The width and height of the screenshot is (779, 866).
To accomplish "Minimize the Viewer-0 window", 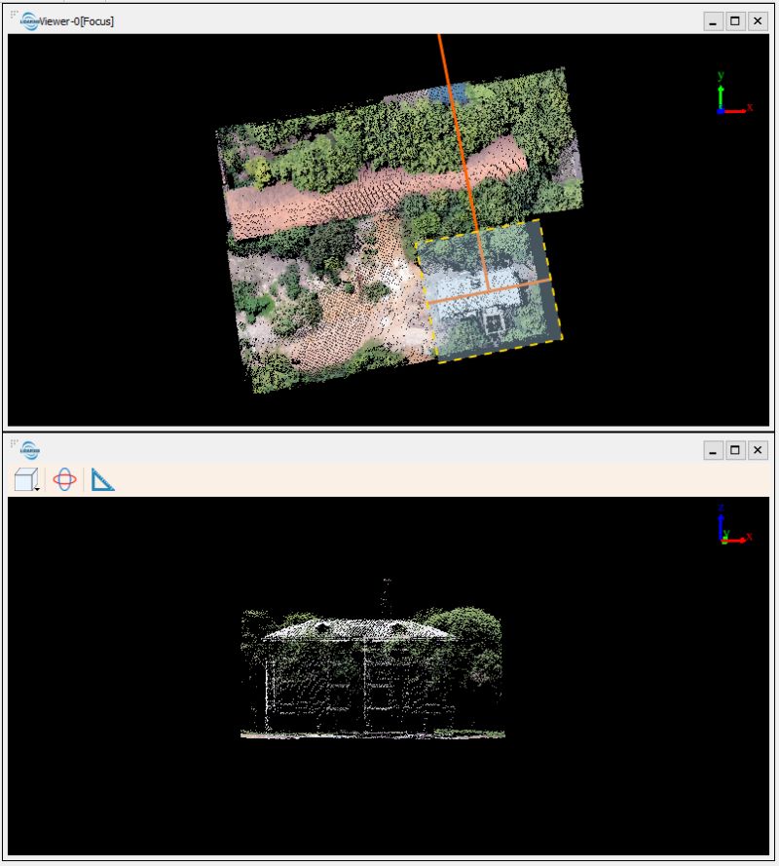I will point(714,21).
